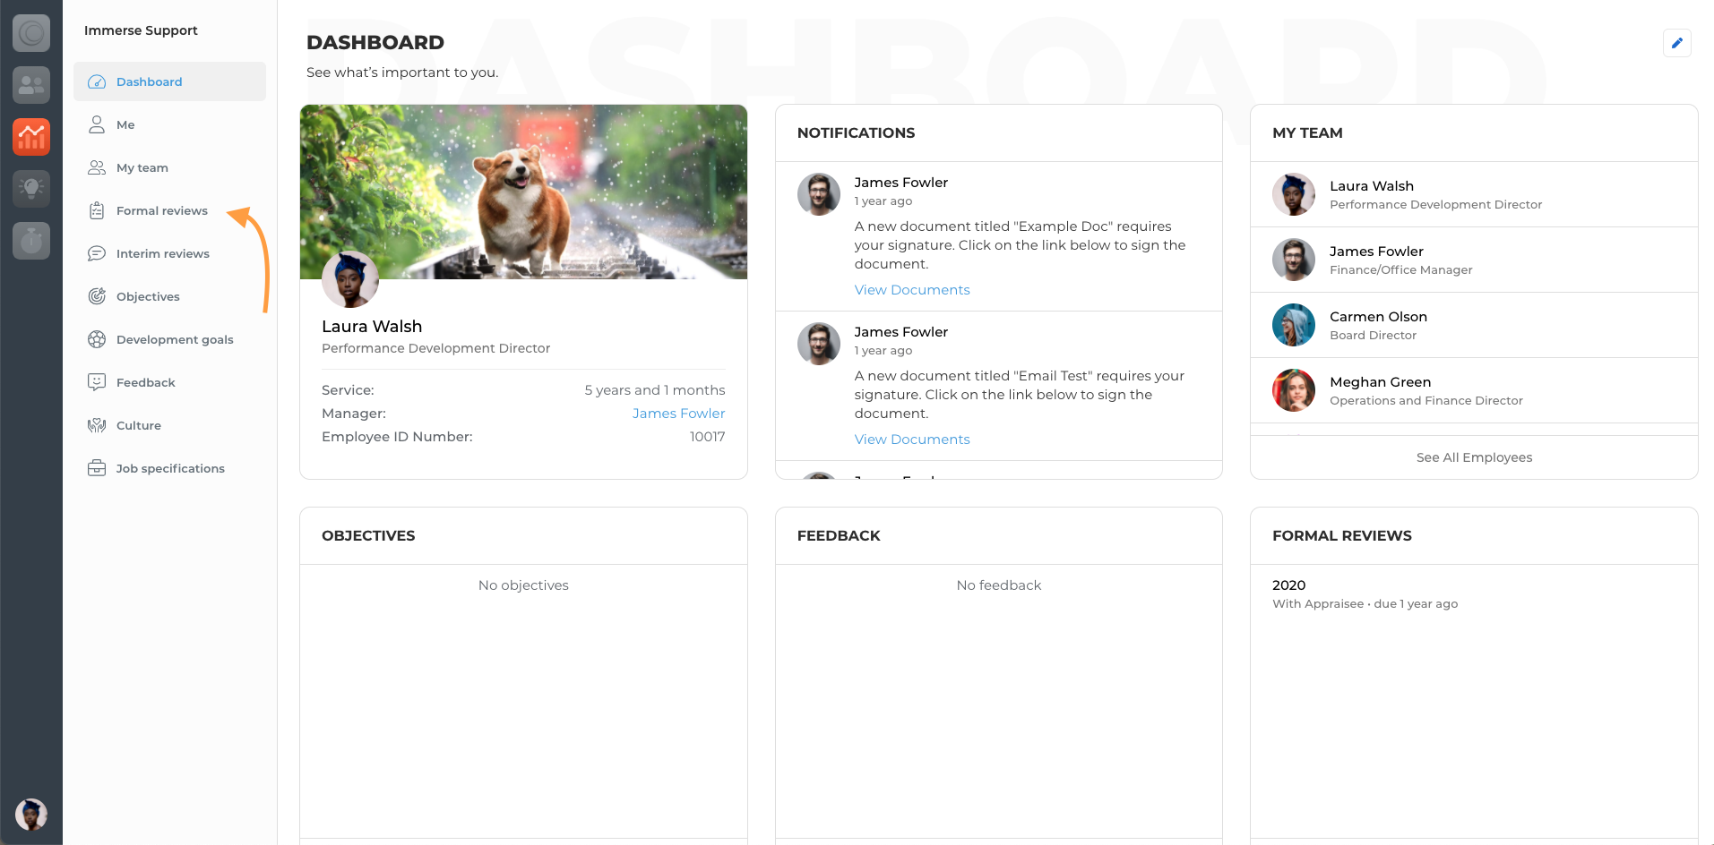Click the Culture hands icon
This screenshot has height=845, width=1714.
pos(97,425)
